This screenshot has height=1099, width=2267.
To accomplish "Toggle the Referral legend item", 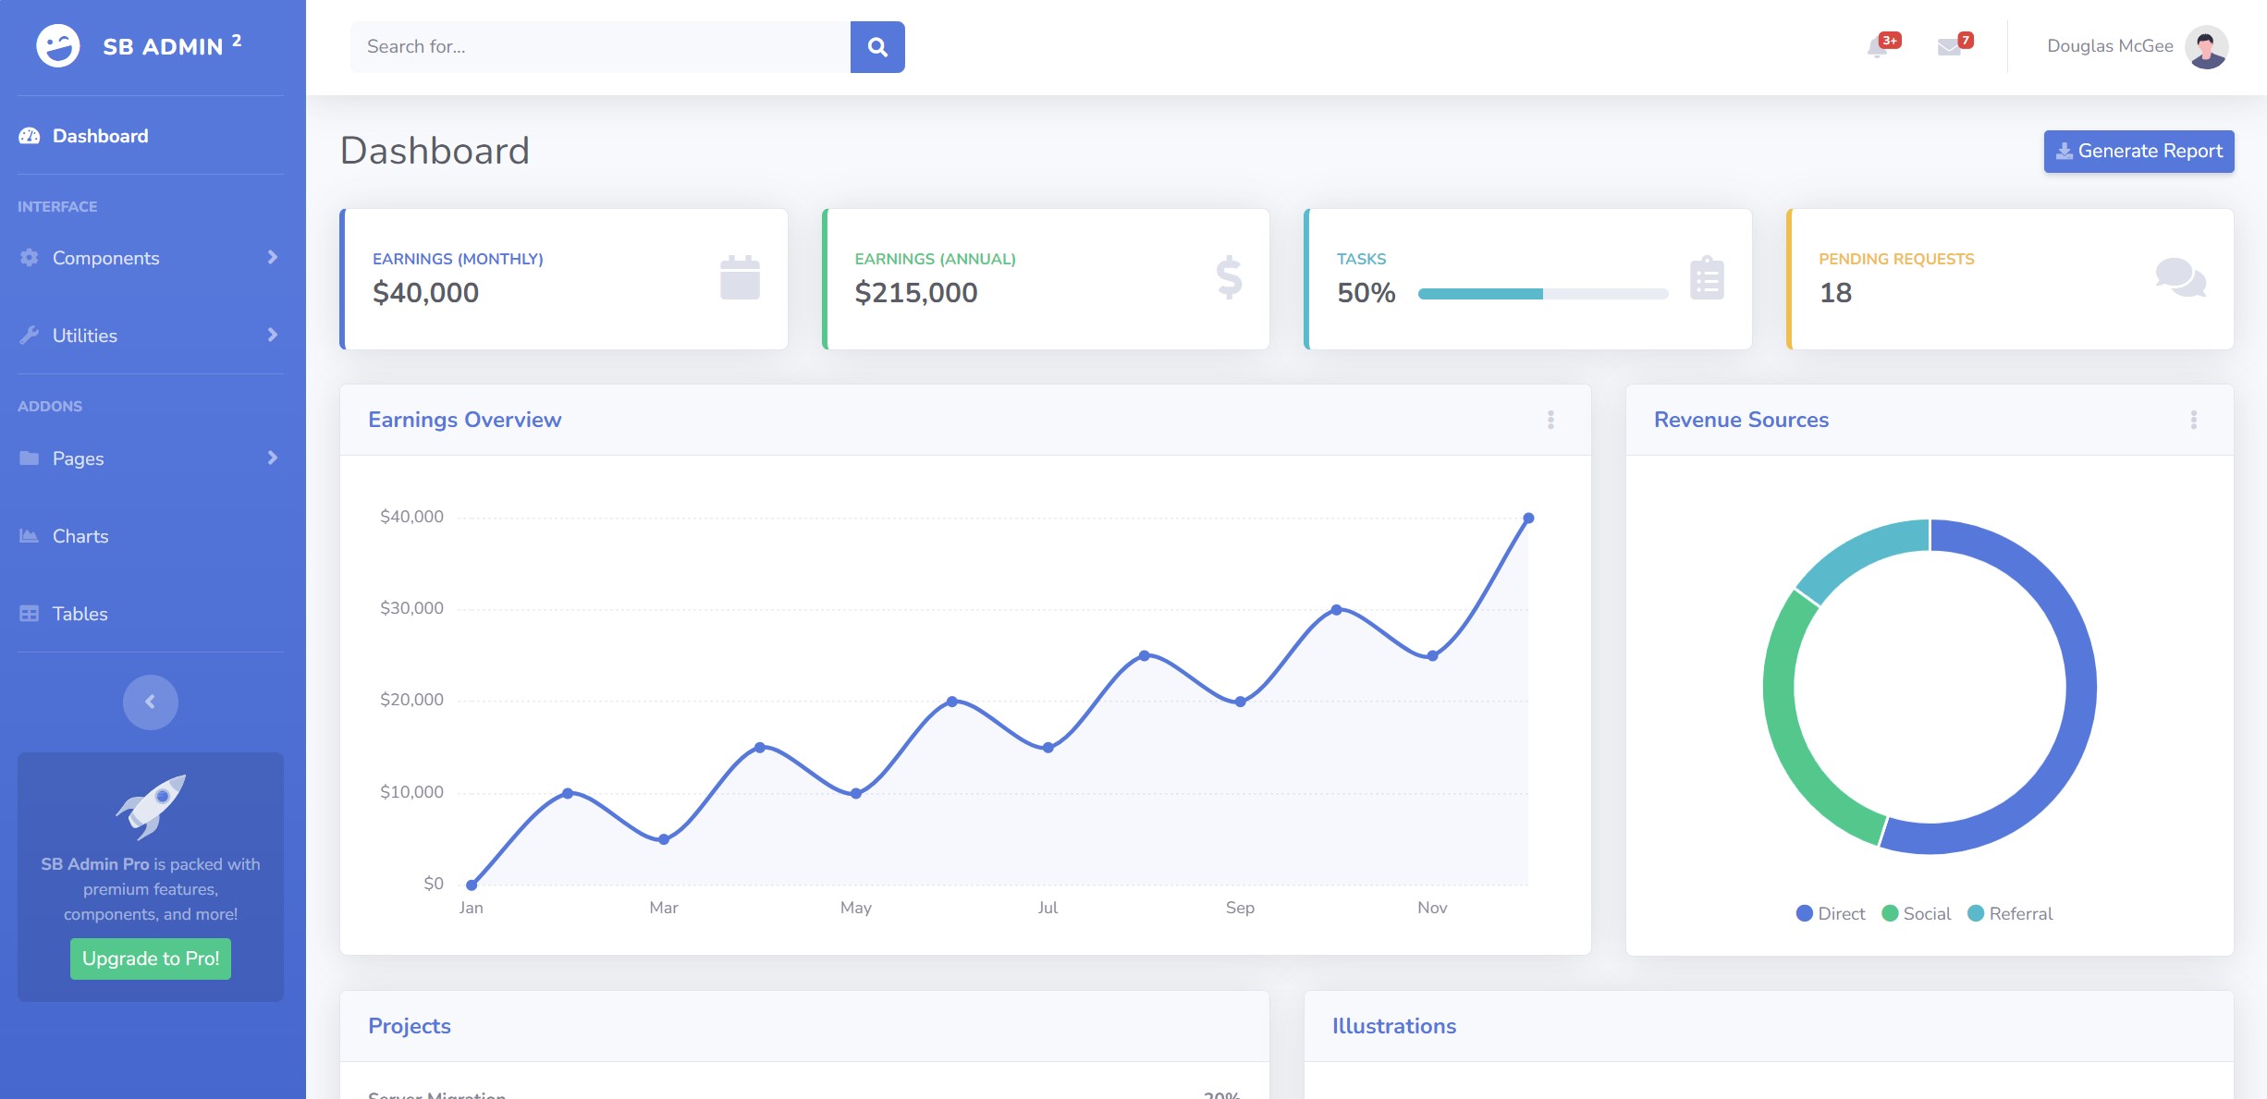I will (2010, 913).
